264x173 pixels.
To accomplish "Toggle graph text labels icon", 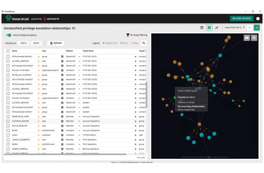I will 254,38.
